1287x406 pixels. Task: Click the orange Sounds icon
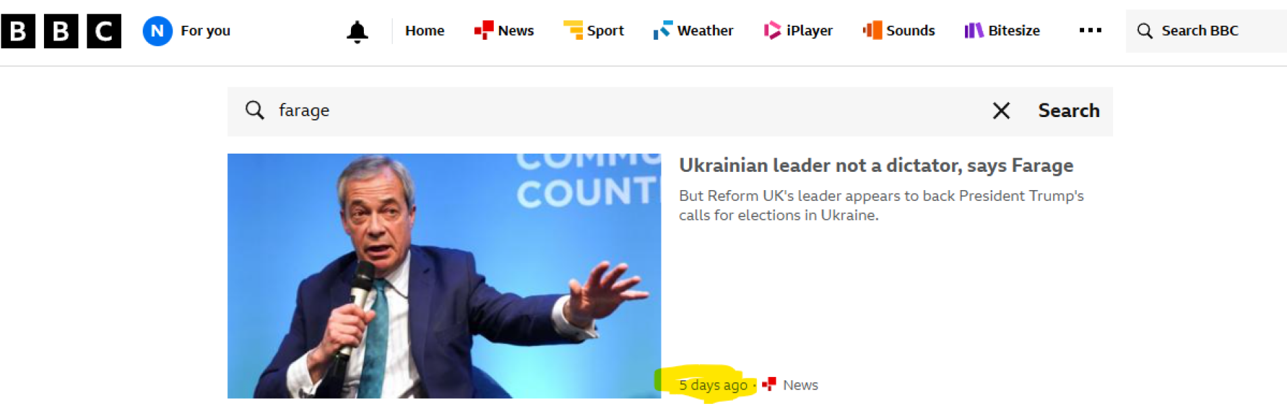coord(872,30)
